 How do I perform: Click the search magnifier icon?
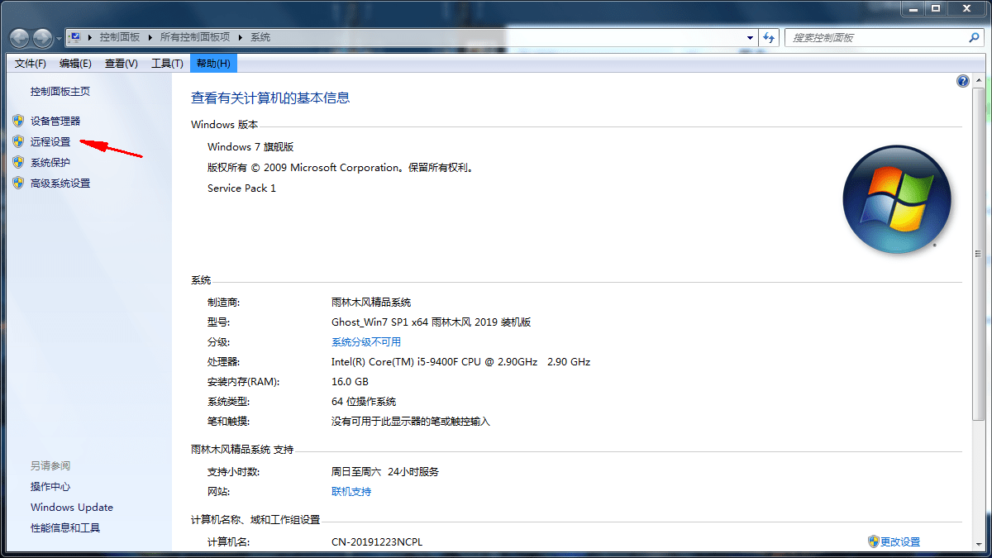coord(974,37)
